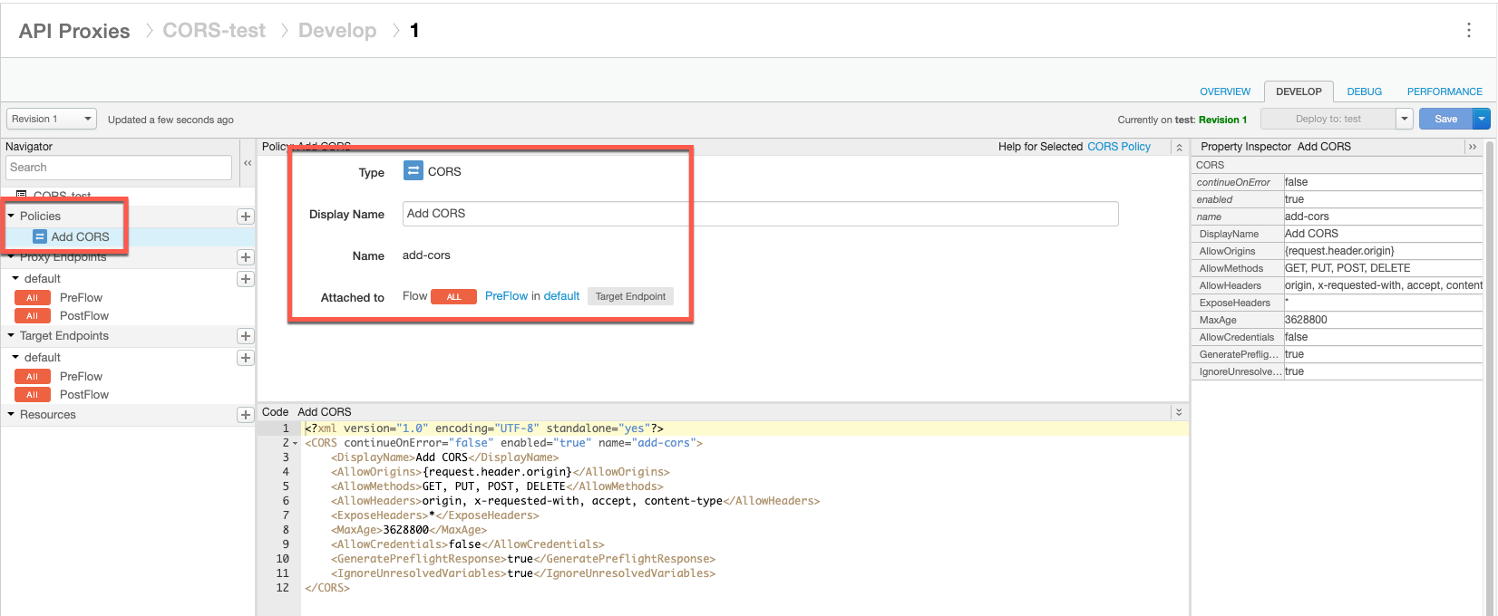The height and width of the screenshot is (616, 1498).
Task: Go to API Proxies breadcrumb
Action: 74,31
